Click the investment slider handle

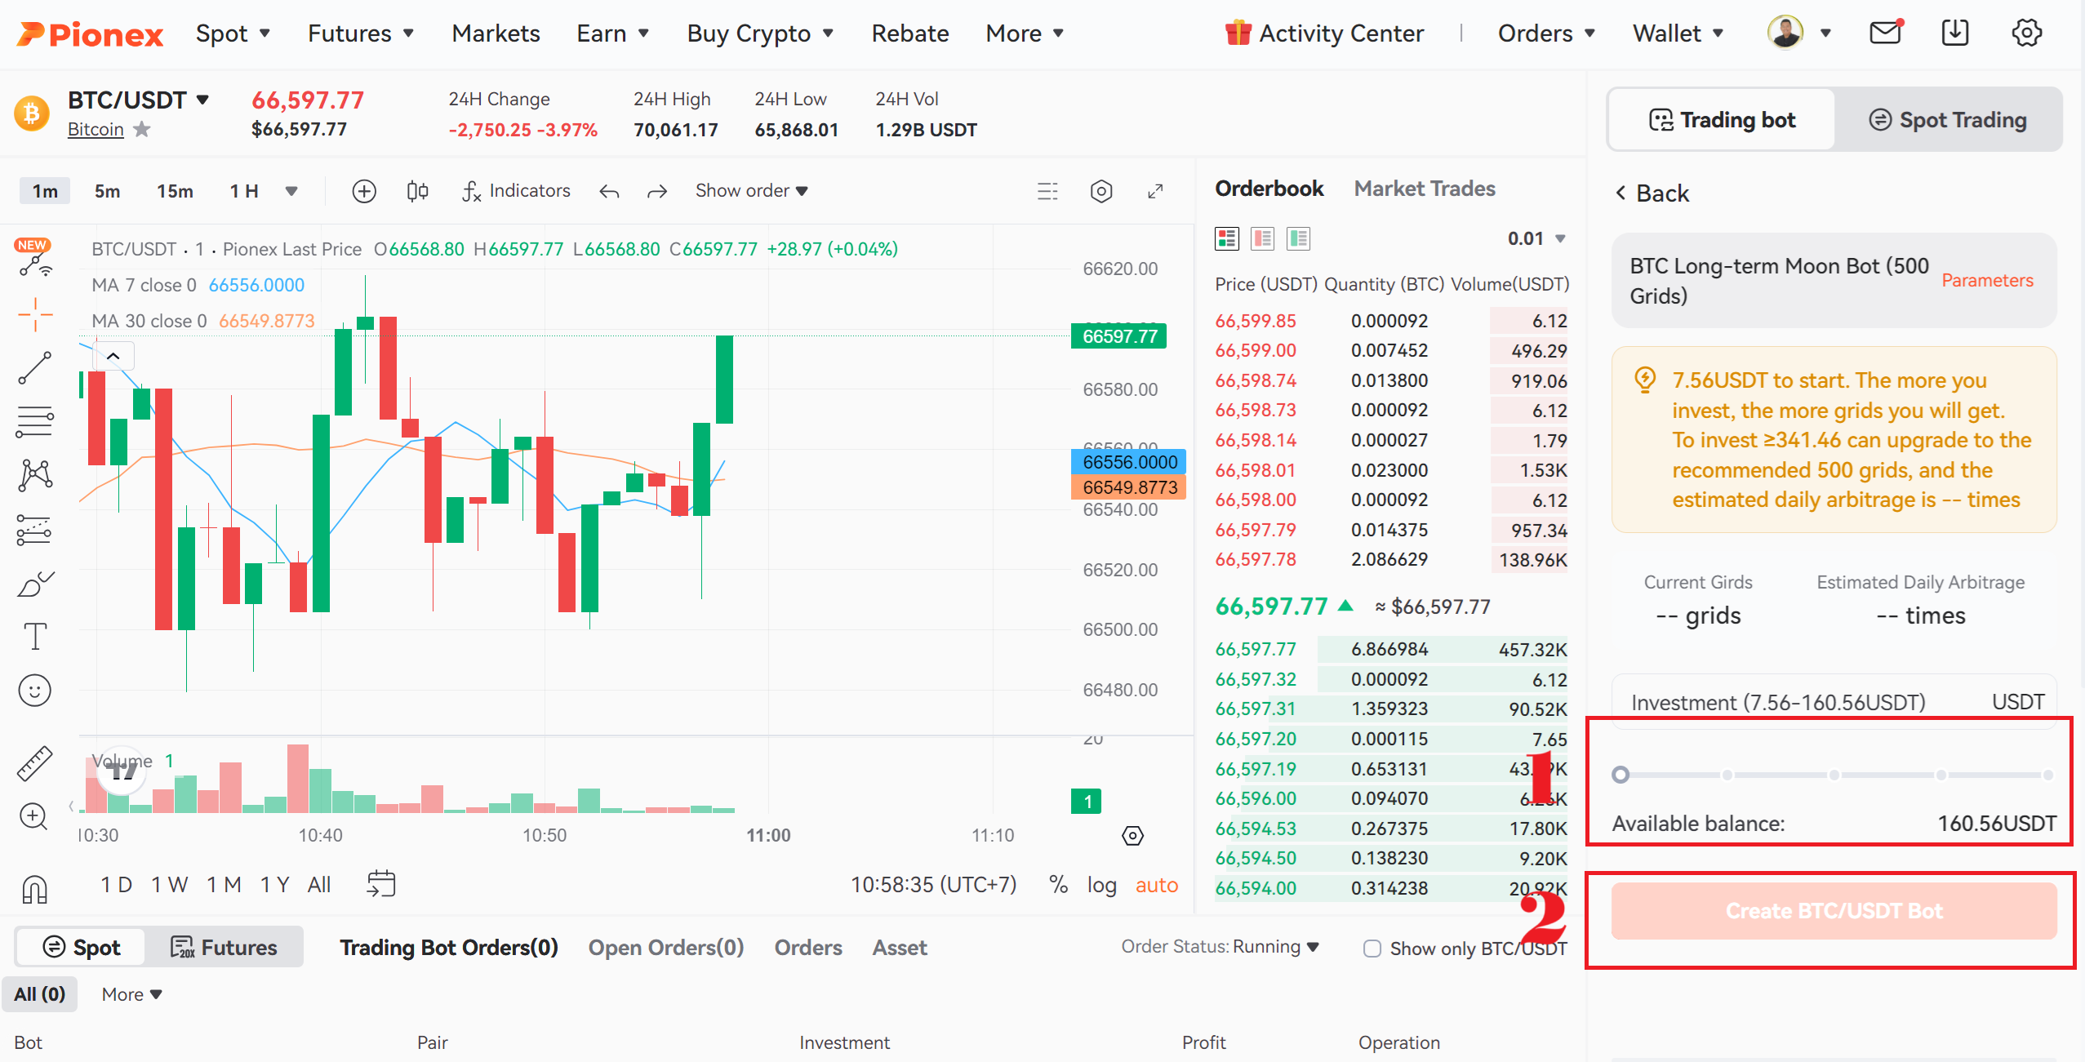pos(1621,775)
